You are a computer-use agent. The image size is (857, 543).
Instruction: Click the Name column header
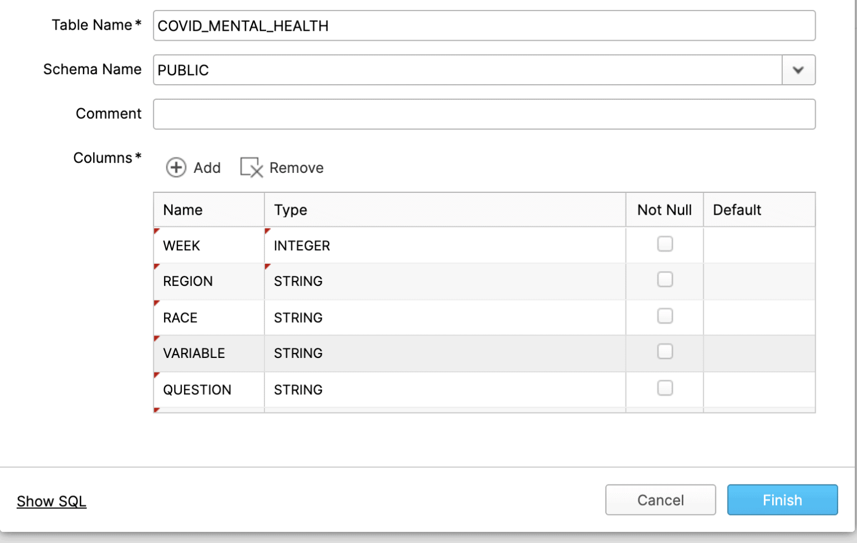point(208,210)
